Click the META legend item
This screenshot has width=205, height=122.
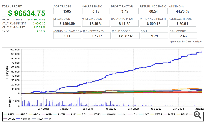point(156,114)
